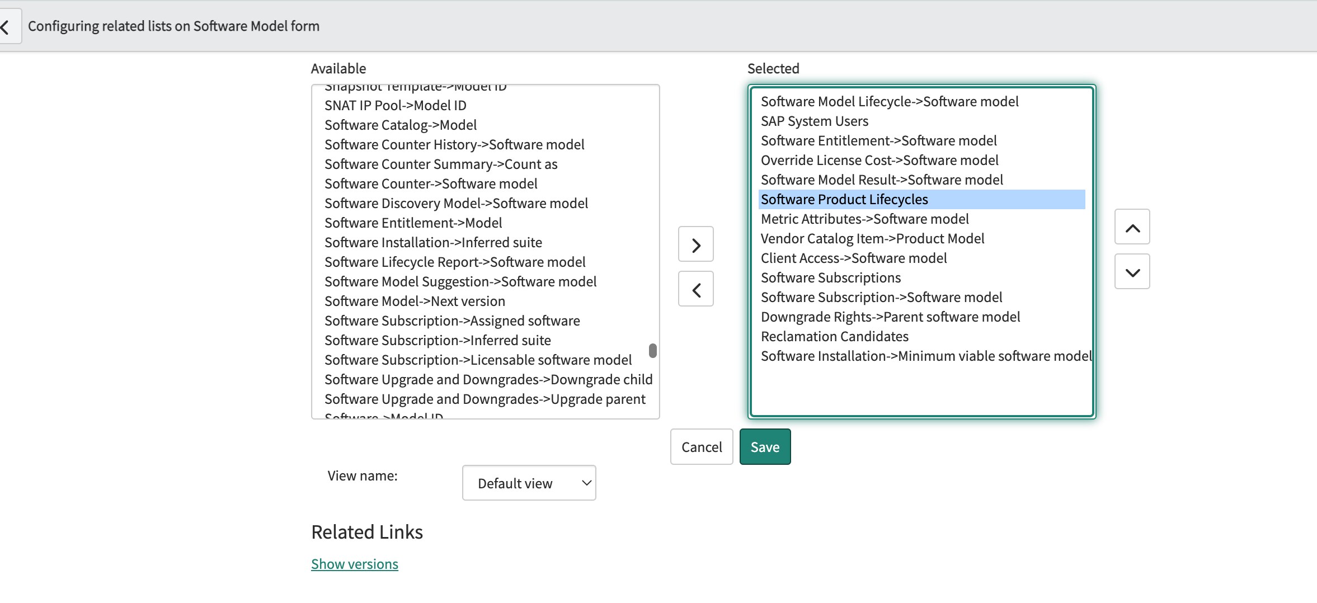1317x603 pixels.
Task: Select Software Counter->Software model option
Action: [431, 183]
